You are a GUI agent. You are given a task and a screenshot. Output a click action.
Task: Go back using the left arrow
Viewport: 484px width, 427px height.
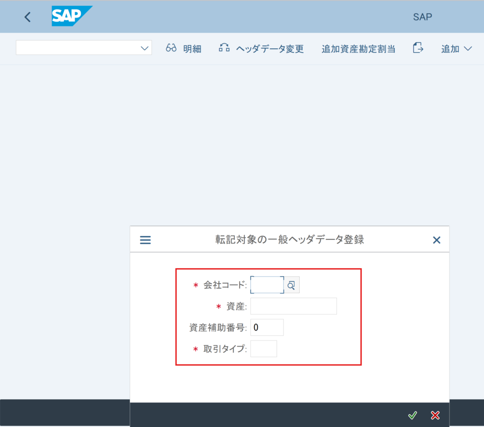click(27, 17)
